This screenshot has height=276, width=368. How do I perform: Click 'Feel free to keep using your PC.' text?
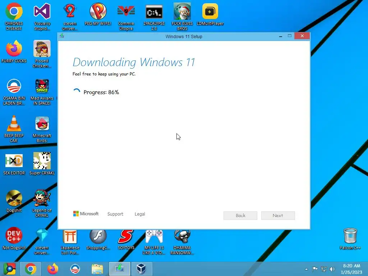(104, 74)
